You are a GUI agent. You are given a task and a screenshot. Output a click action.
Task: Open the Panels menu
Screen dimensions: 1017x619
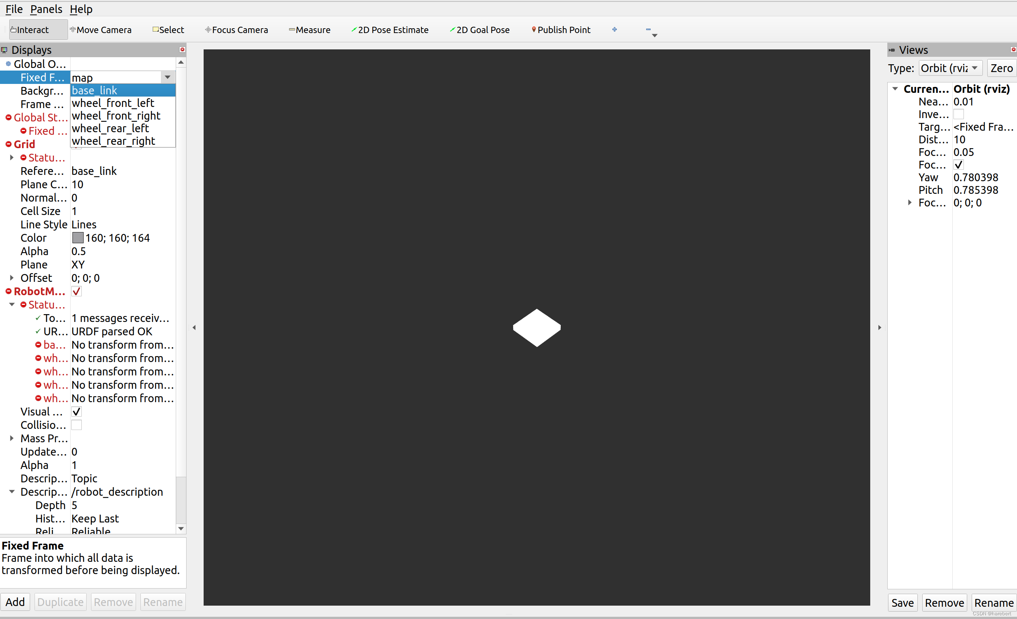click(x=46, y=9)
